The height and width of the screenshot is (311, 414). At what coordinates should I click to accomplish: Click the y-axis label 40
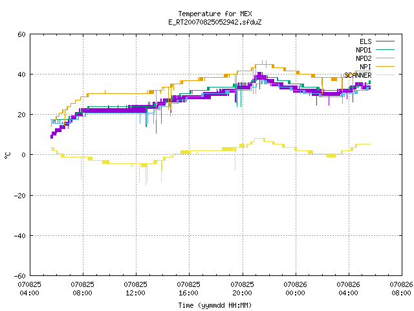pos(21,75)
